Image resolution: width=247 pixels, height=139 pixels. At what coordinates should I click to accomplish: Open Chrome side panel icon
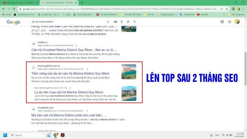pos(233,9)
